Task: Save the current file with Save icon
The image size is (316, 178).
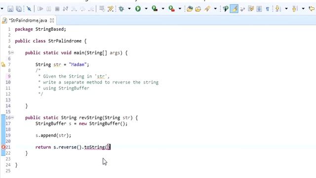Action: point(10,9)
